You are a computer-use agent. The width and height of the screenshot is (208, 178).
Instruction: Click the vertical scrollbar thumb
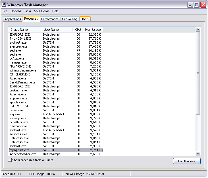[x=198, y=73]
